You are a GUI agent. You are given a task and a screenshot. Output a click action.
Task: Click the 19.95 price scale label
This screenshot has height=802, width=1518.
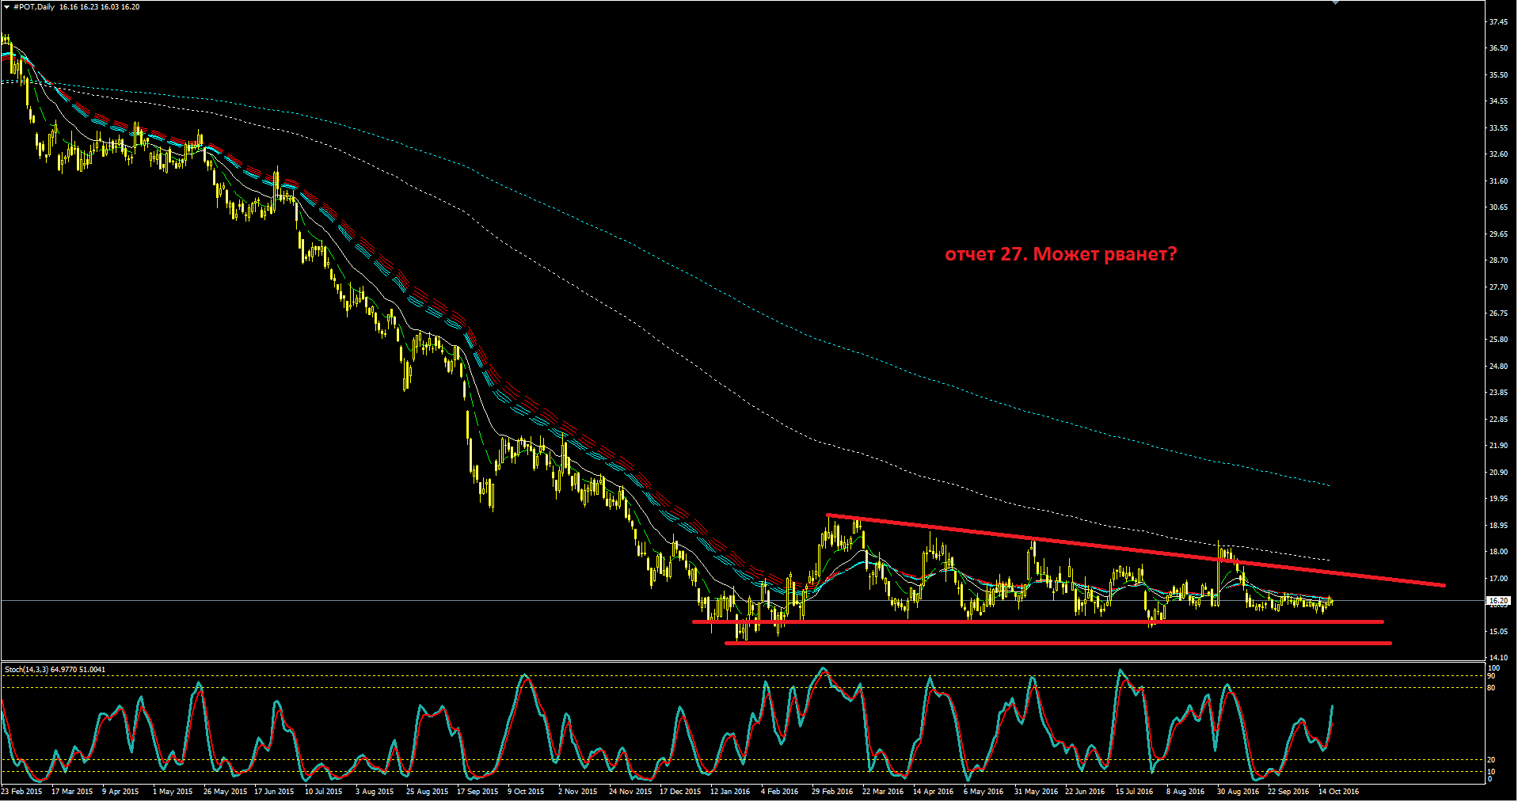point(1497,499)
